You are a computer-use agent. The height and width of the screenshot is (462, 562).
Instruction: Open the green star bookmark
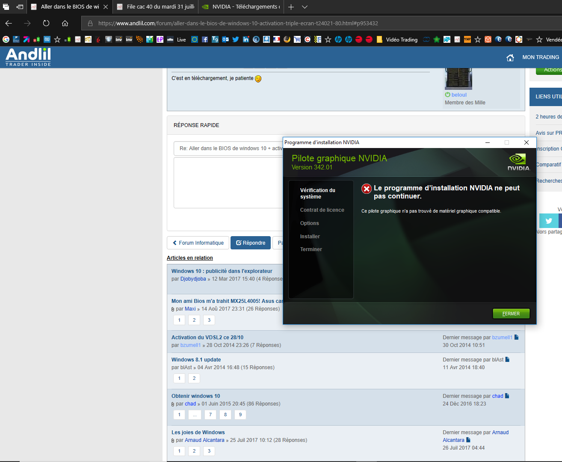(437, 39)
